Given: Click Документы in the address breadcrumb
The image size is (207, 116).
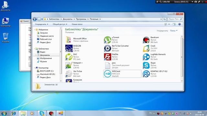Looking at the screenshot, I should (x=68, y=19).
